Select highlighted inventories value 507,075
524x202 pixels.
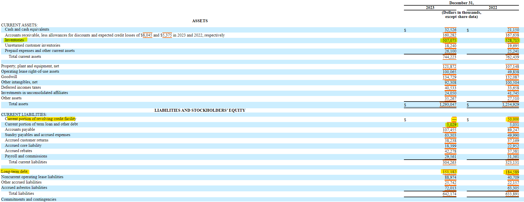[449, 40]
